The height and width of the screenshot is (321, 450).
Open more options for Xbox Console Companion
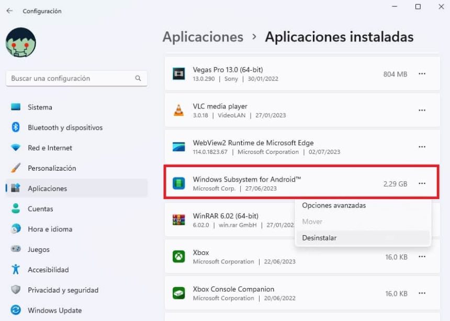tap(422, 293)
